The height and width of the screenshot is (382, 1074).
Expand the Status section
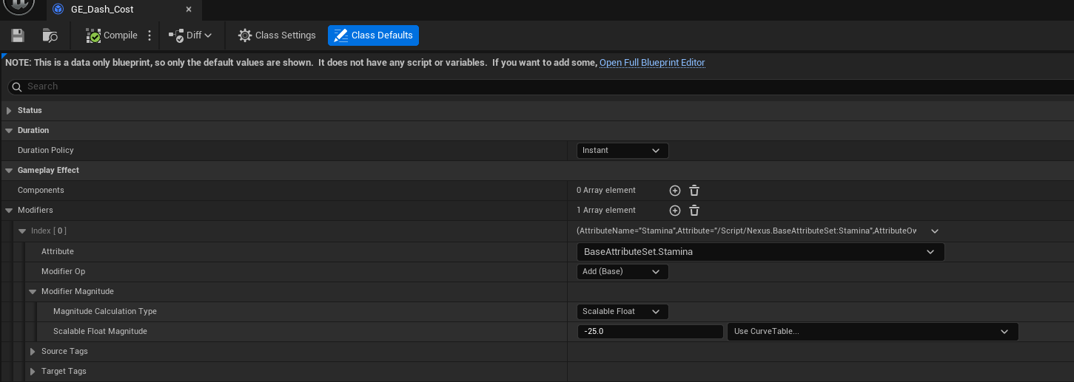pyautogui.click(x=9, y=110)
